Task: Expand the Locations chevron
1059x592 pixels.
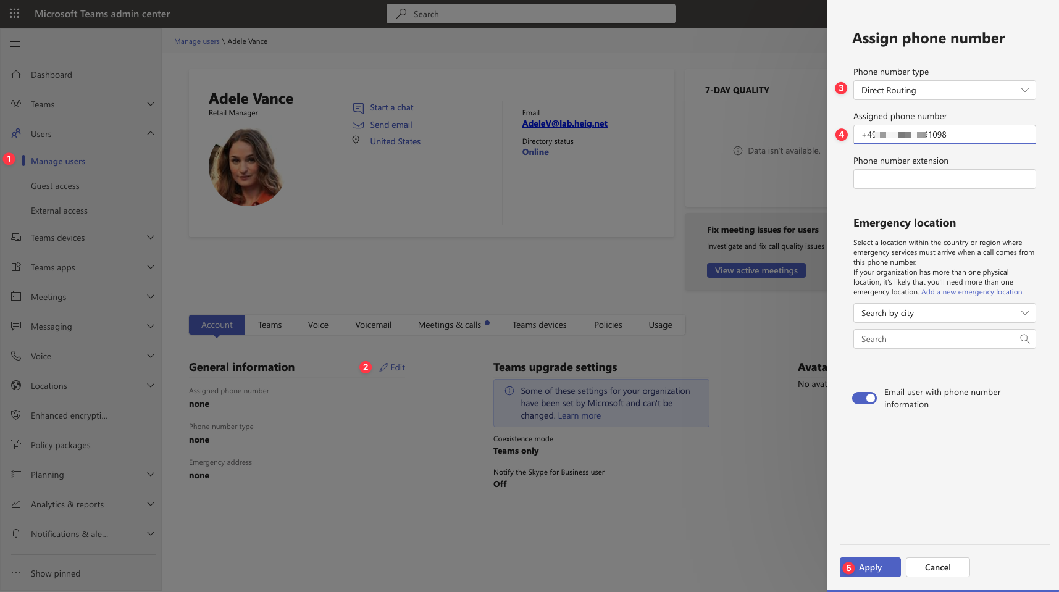Action: [x=151, y=385]
